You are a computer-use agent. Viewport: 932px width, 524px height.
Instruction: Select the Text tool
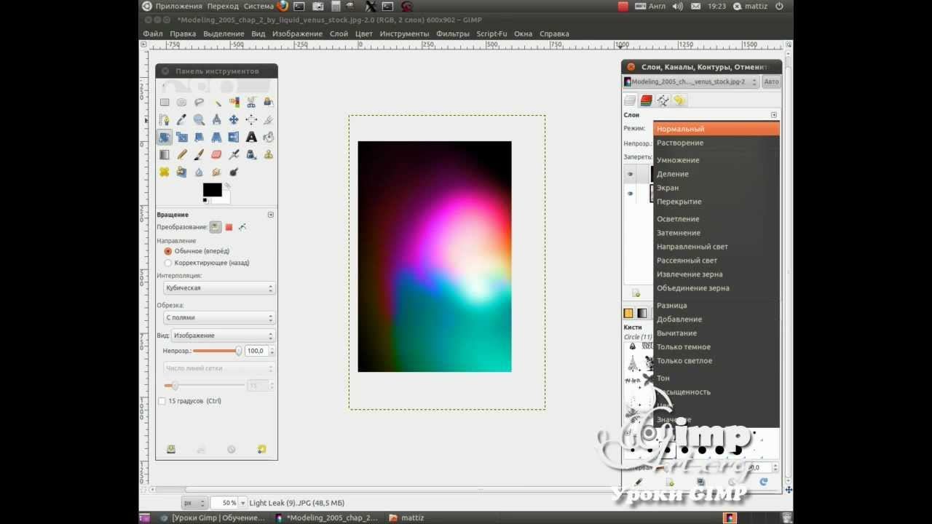point(251,137)
